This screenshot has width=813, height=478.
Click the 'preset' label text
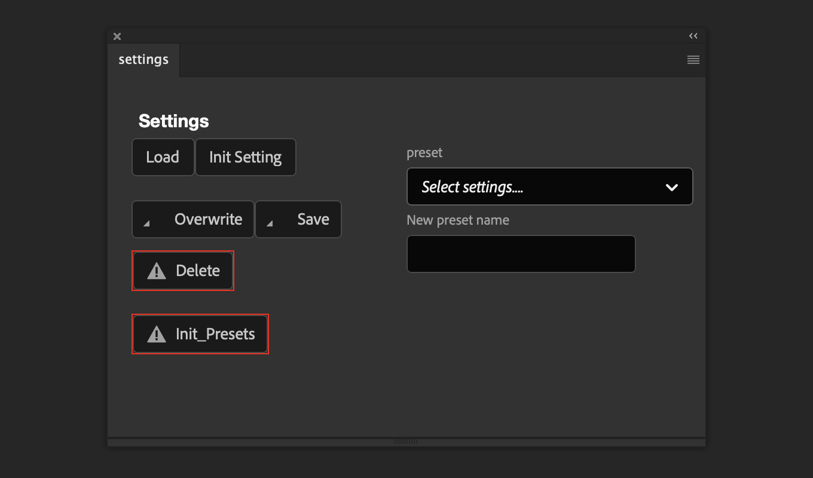click(424, 153)
